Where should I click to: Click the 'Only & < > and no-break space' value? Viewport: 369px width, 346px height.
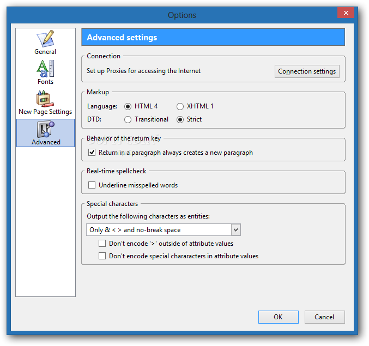pos(135,230)
